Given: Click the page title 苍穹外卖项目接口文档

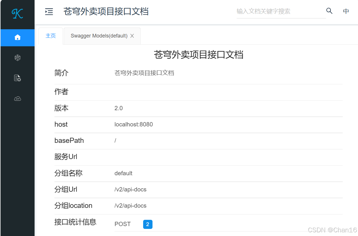Looking at the screenshot, I should (199, 55).
